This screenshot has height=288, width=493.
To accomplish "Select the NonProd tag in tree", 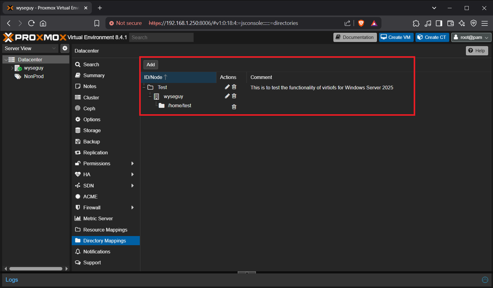I will [x=34, y=76].
